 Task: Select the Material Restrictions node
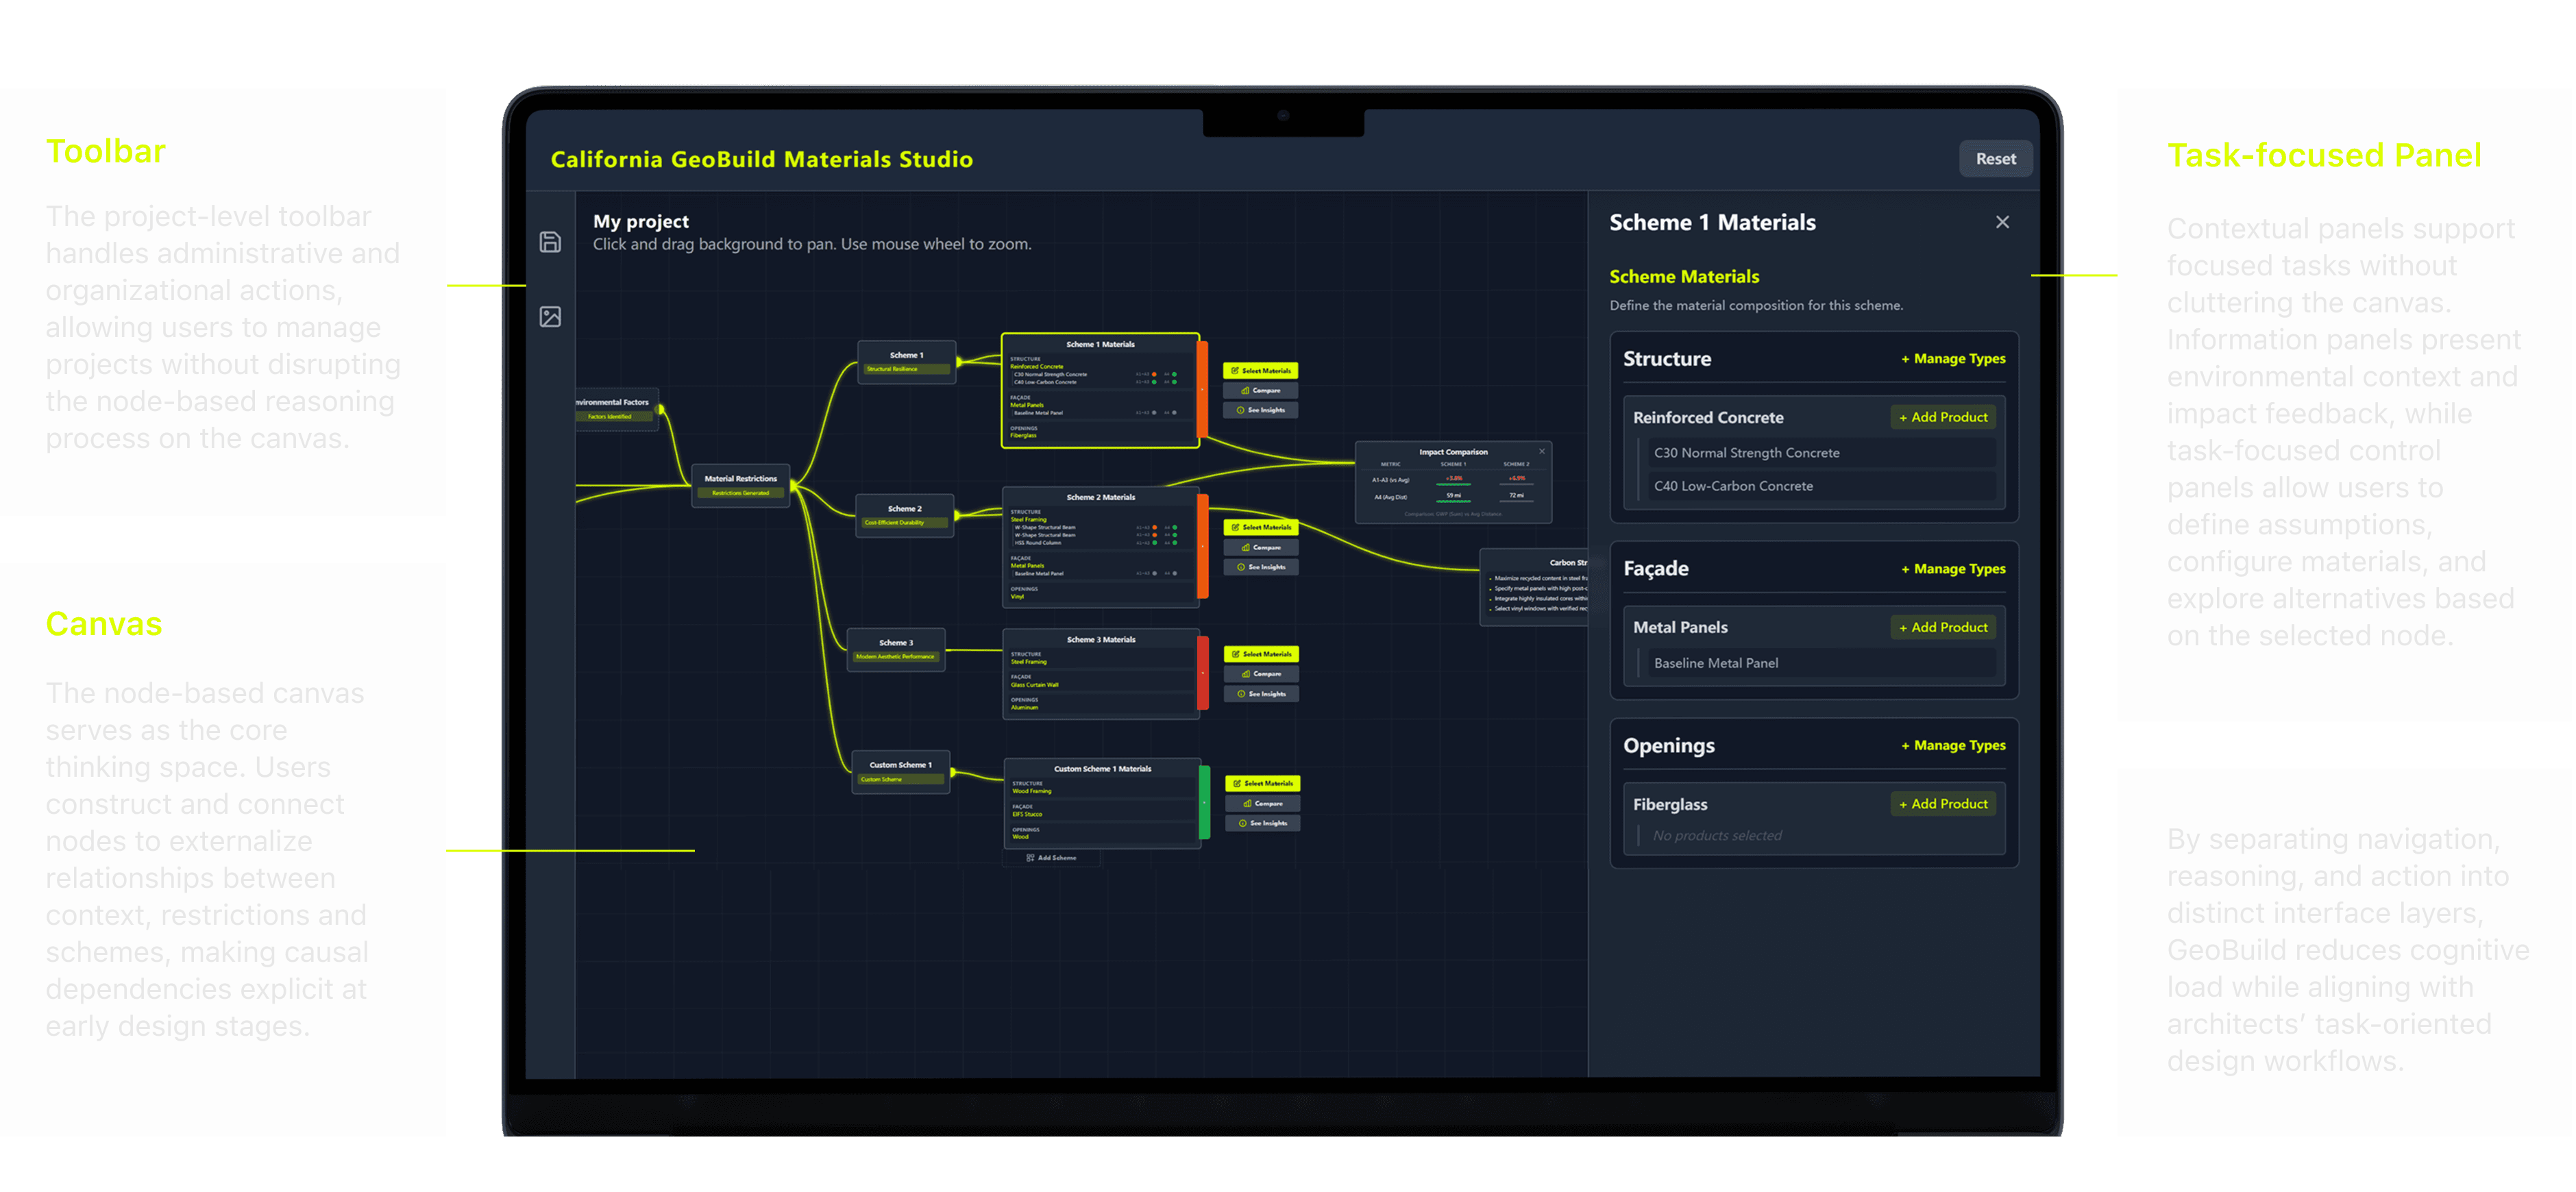tap(740, 485)
